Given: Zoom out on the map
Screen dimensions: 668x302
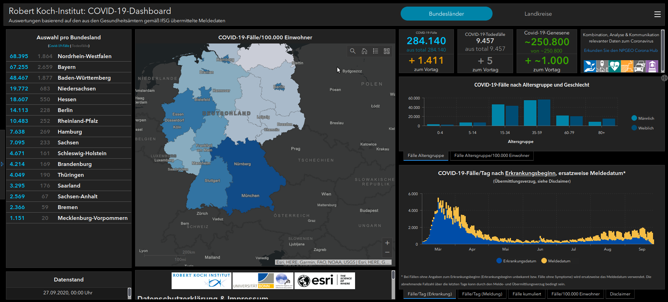Looking at the screenshot, I should 387,252.
